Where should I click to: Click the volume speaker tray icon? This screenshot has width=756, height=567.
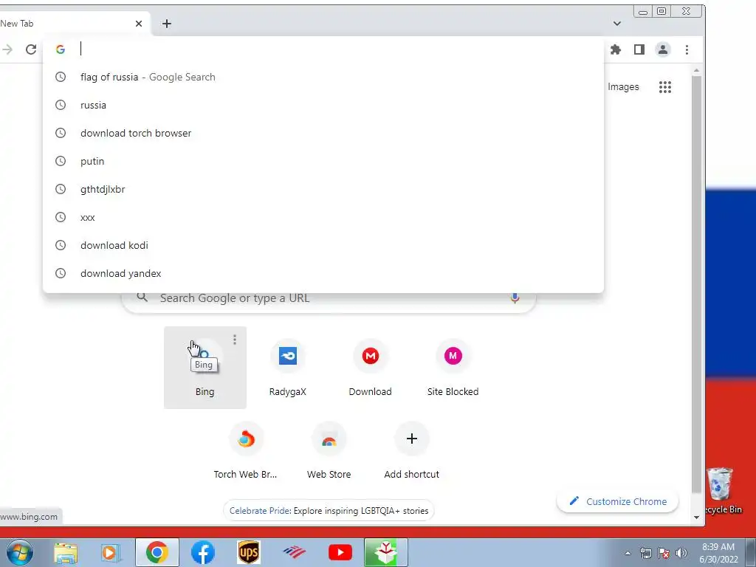(x=681, y=553)
